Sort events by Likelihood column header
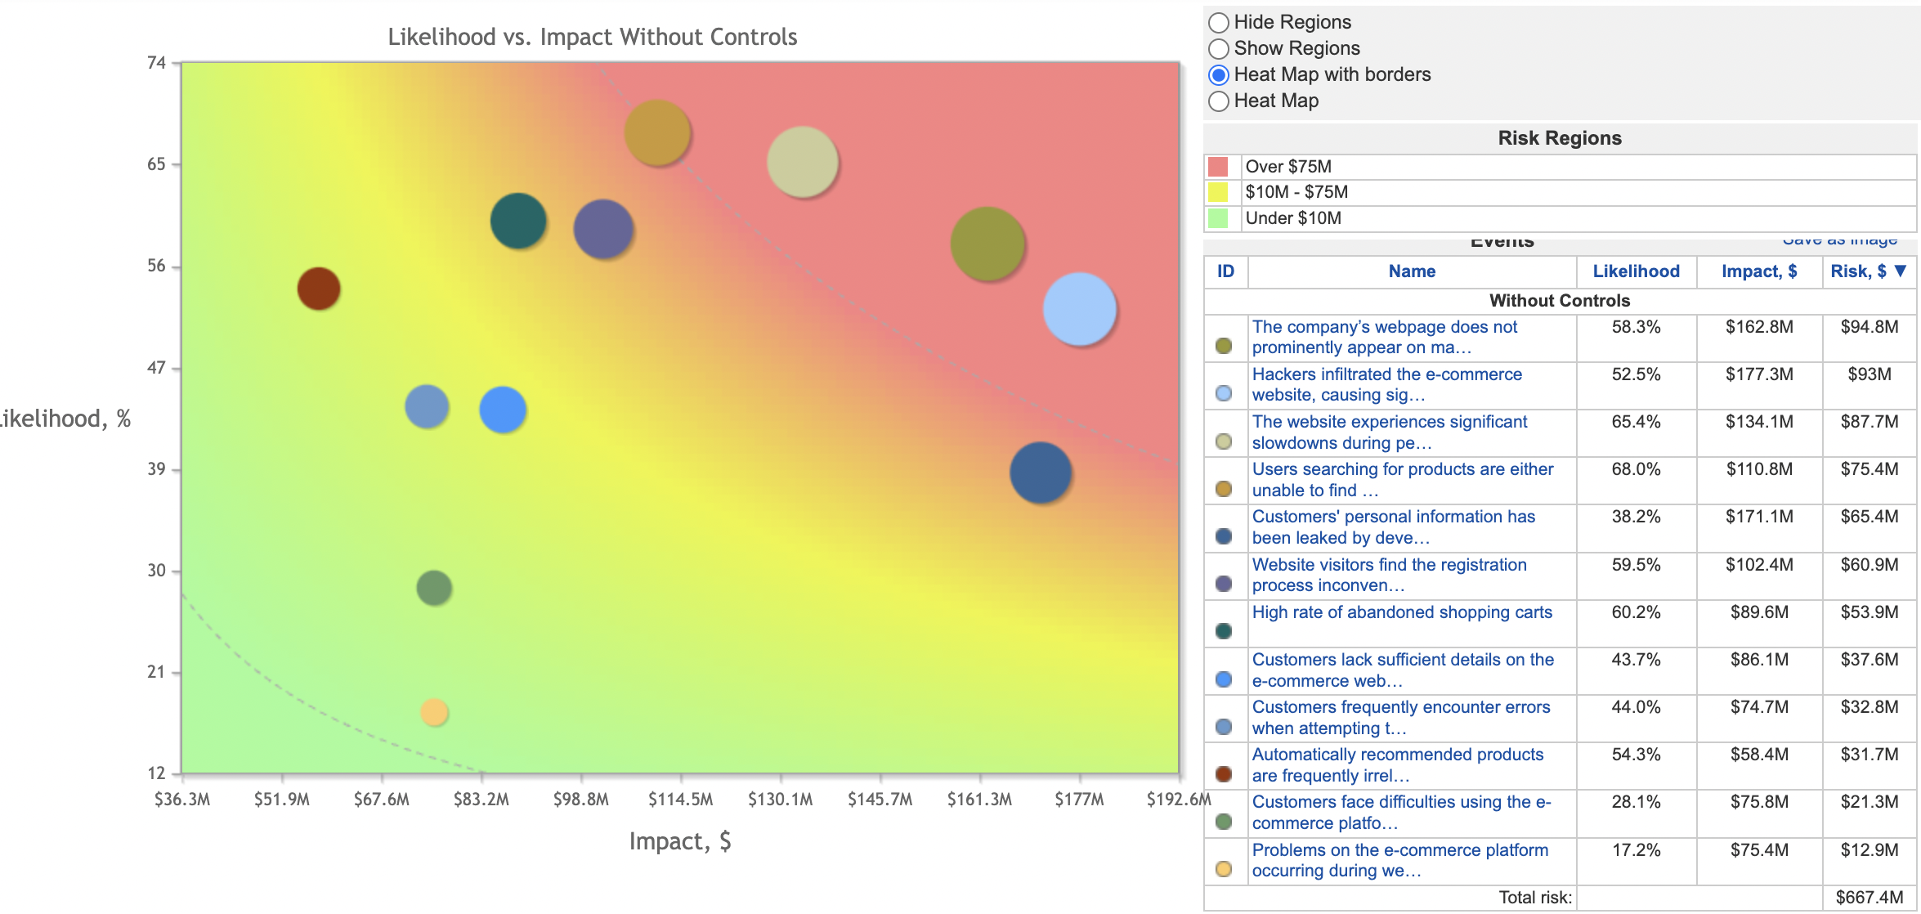 pos(1636,271)
